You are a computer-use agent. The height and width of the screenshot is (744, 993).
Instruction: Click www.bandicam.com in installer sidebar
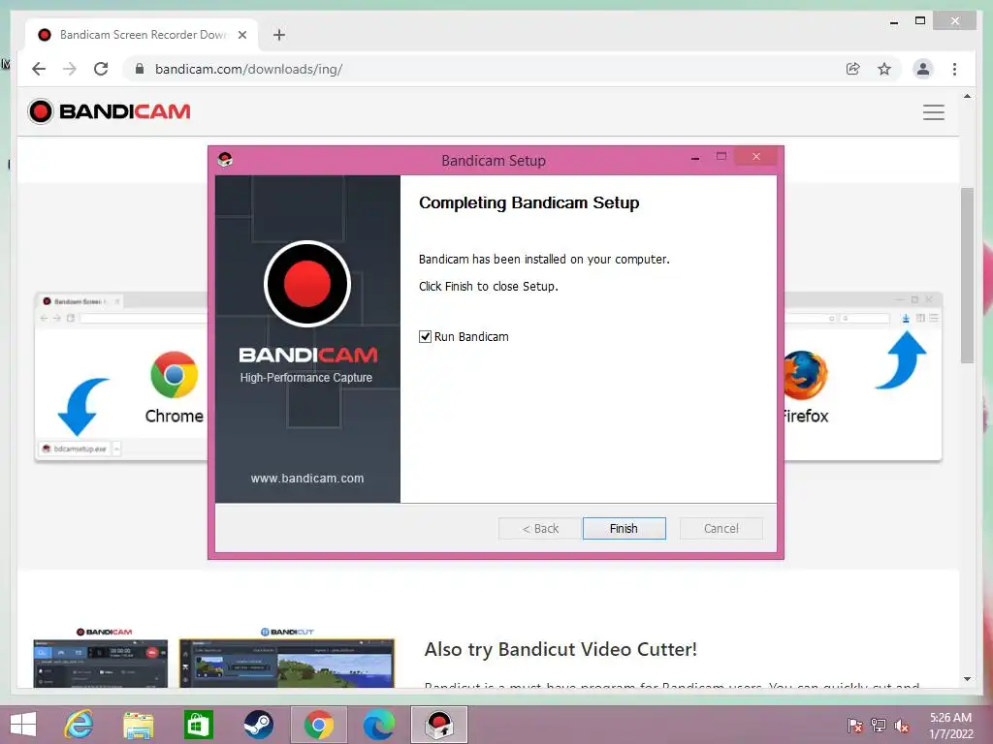(307, 479)
